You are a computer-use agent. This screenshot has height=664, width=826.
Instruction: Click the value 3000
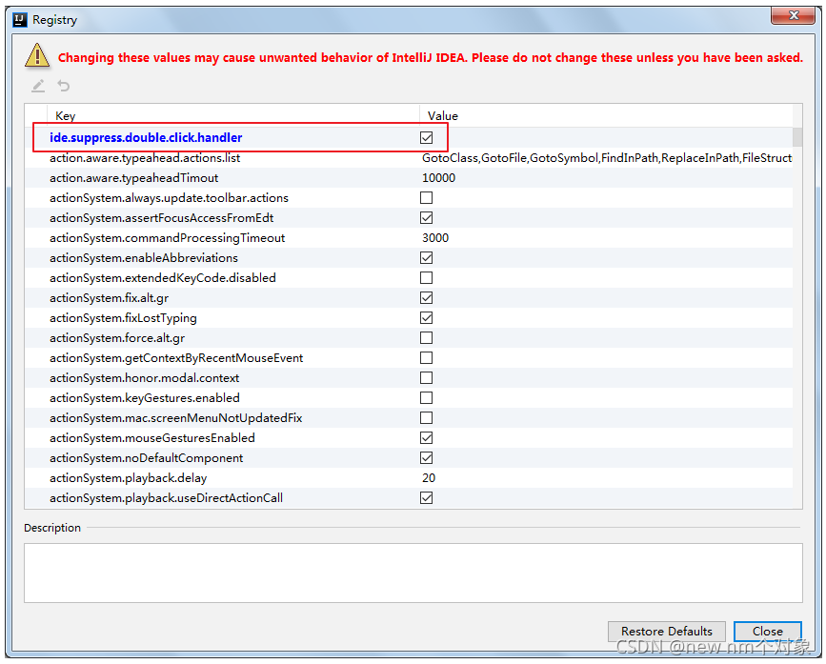(435, 238)
